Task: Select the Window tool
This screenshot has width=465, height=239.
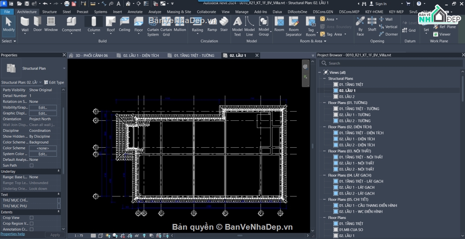Action: pos(51,24)
